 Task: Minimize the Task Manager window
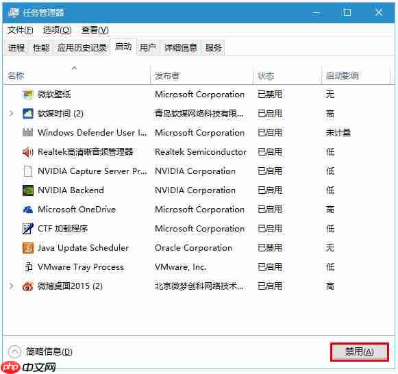(316, 12)
